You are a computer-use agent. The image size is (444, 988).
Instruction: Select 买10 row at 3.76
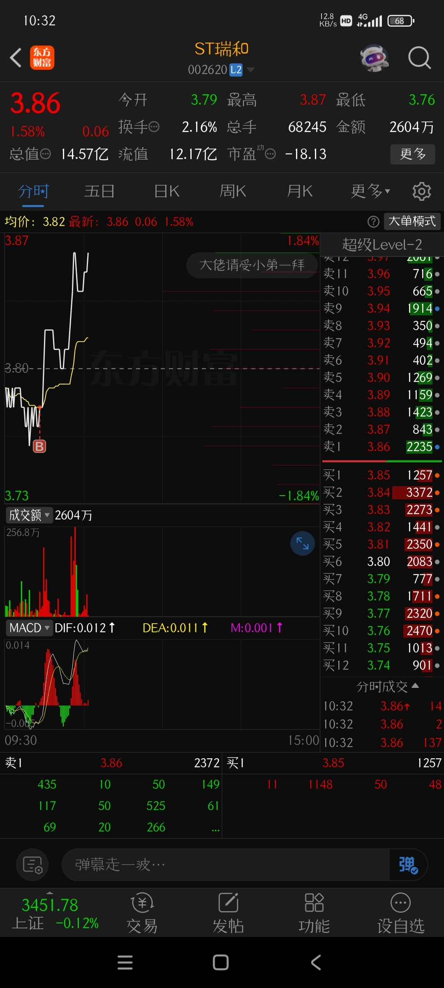[x=382, y=631]
